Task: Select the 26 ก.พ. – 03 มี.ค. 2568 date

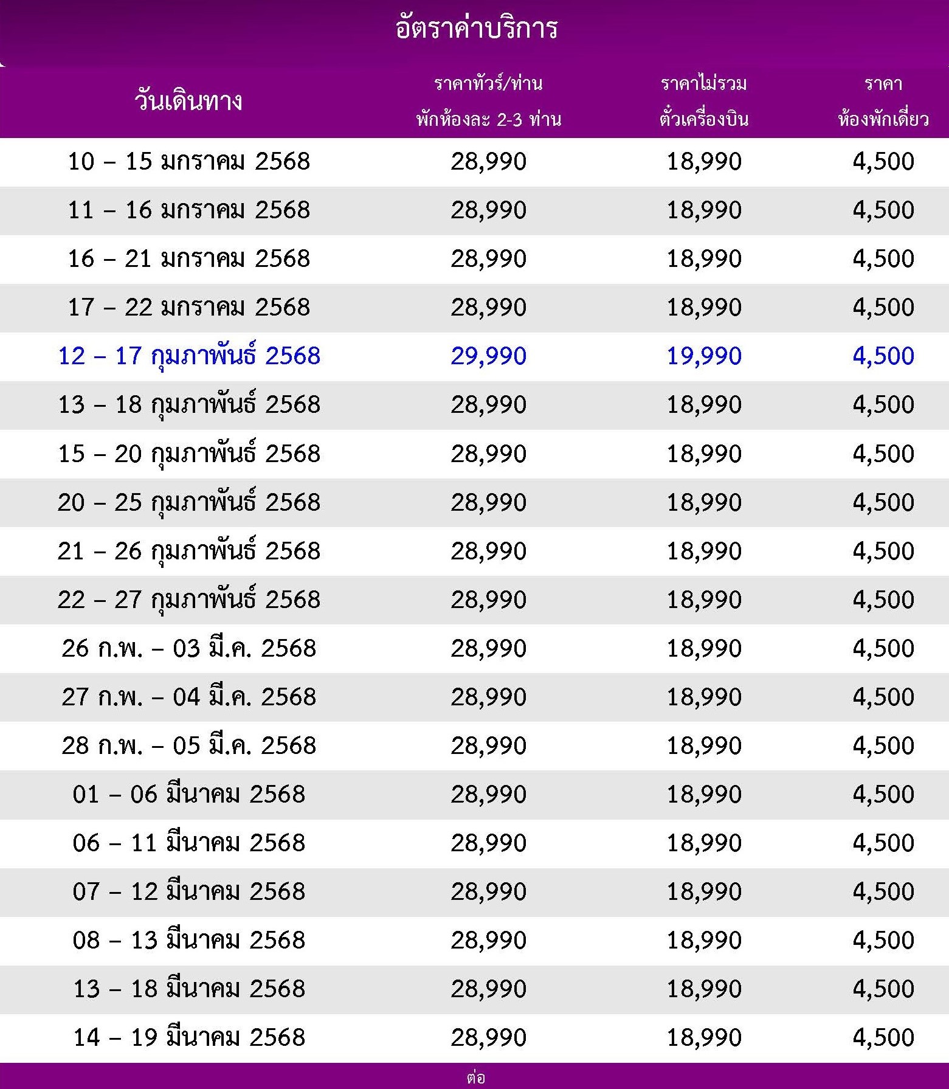Action: (189, 648)
